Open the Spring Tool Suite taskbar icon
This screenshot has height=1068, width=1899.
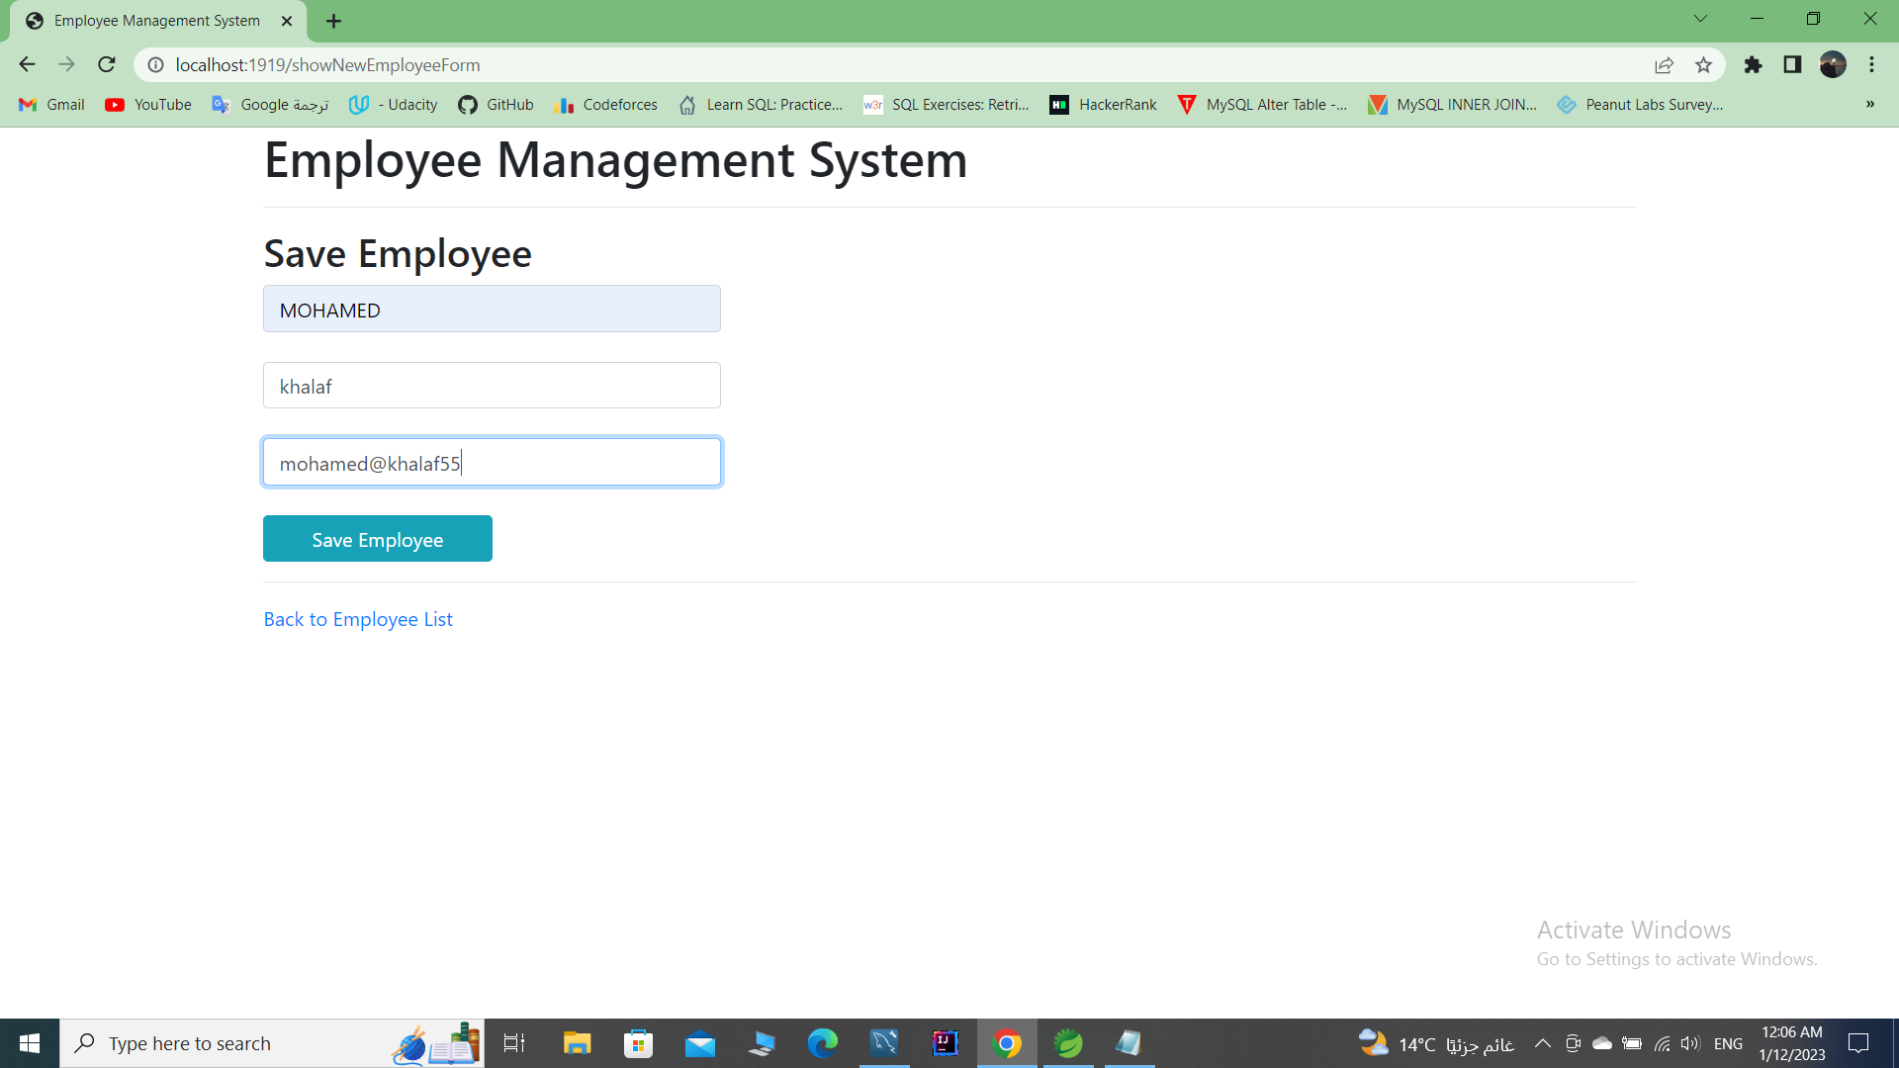1068,1042
